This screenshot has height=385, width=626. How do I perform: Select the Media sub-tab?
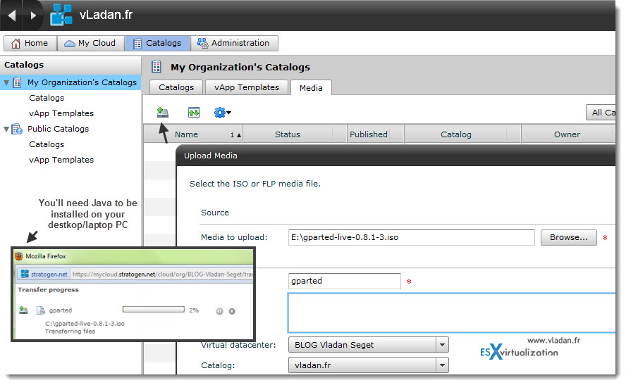pos(311,88)
